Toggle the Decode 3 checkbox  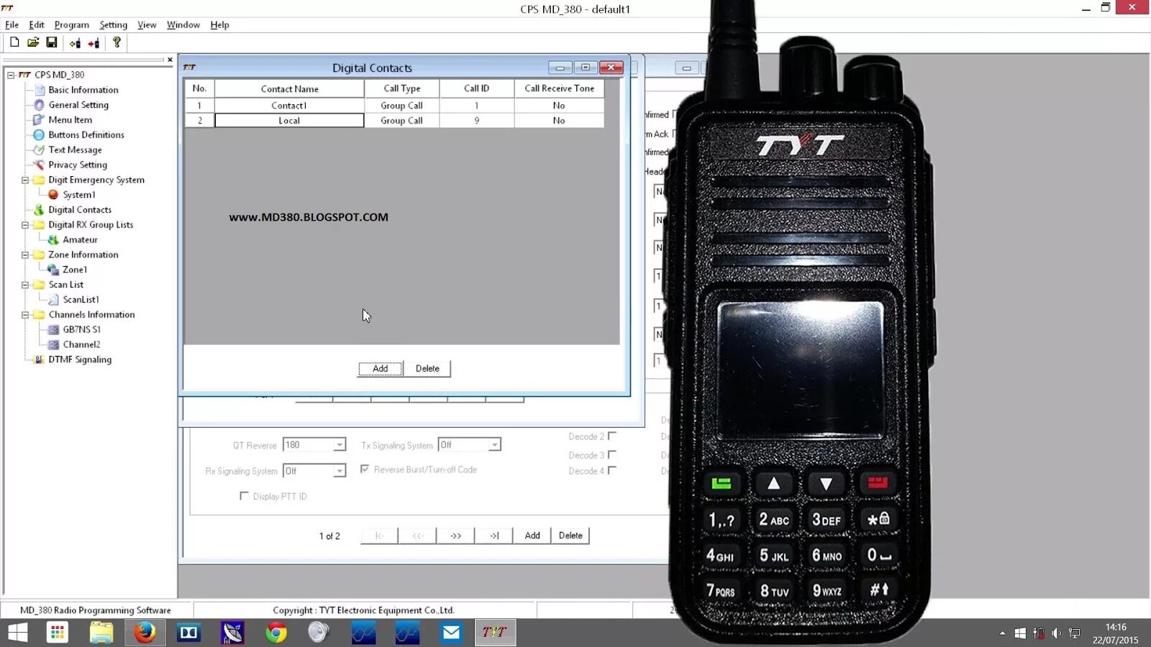coord(612,454)
